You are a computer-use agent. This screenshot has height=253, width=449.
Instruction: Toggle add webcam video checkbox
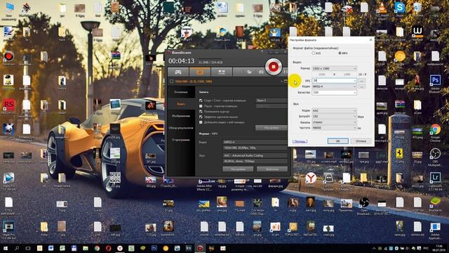(x=201, y=122)
